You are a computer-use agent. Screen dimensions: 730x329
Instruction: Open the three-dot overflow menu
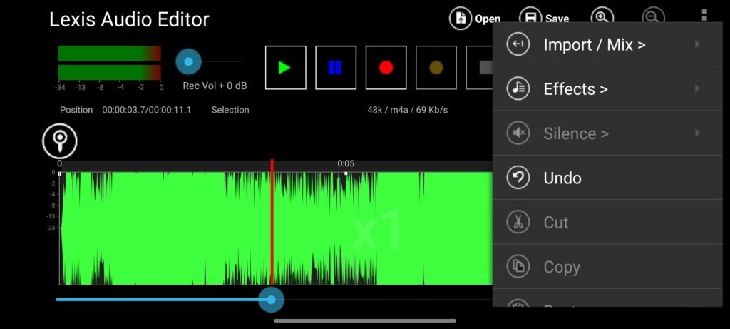click(x=704, y=16)
